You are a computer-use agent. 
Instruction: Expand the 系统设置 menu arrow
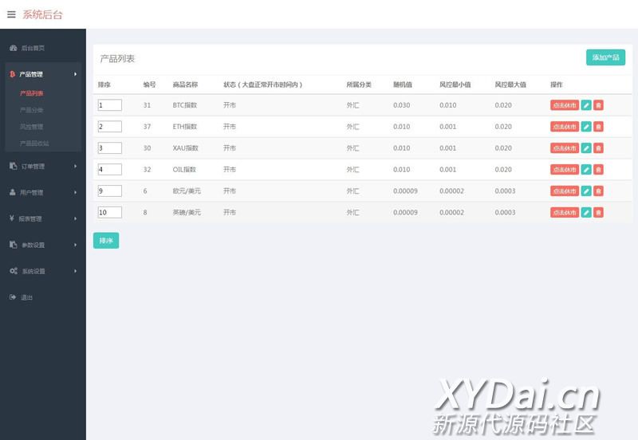[x=75, y=271]
